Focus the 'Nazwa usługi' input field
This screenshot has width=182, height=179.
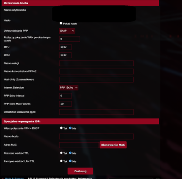pyautogui.click(x=96, y=63)
